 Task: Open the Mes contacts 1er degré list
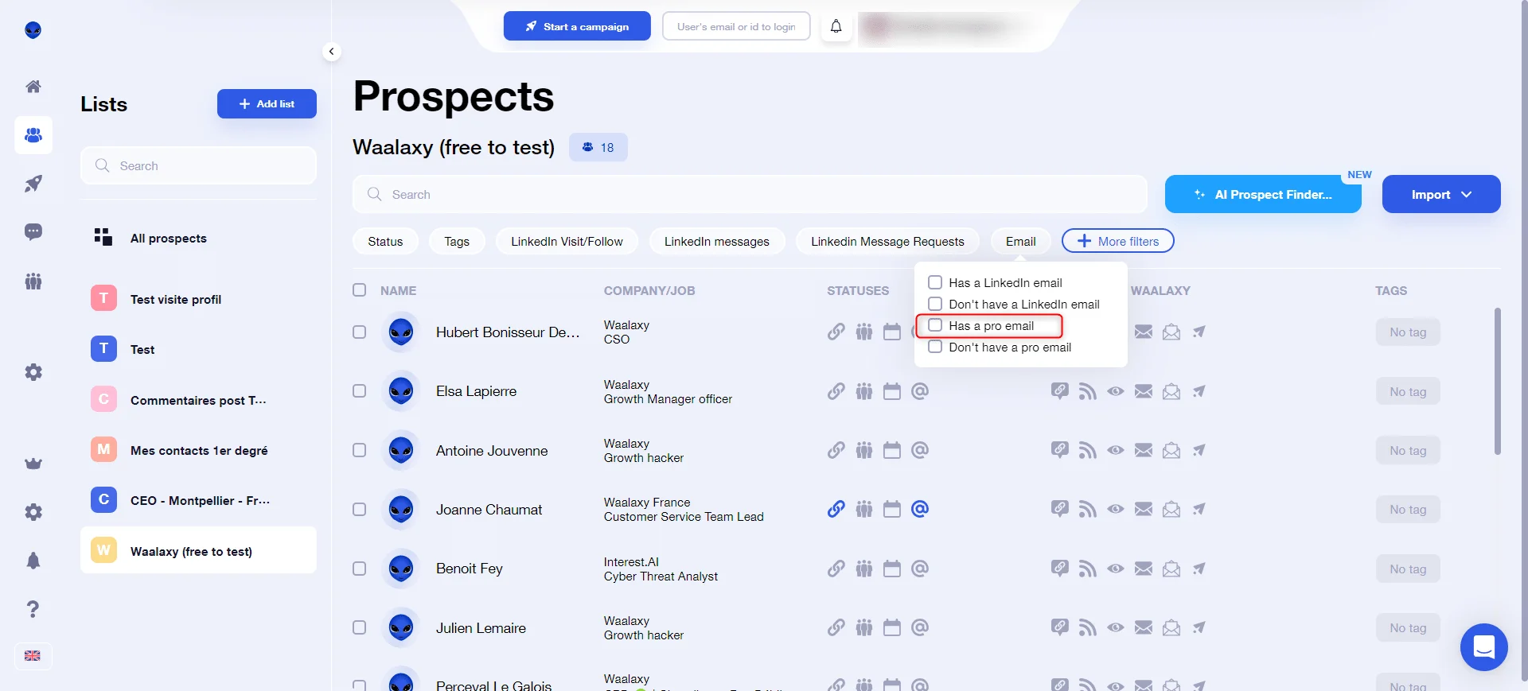(199, 450)
